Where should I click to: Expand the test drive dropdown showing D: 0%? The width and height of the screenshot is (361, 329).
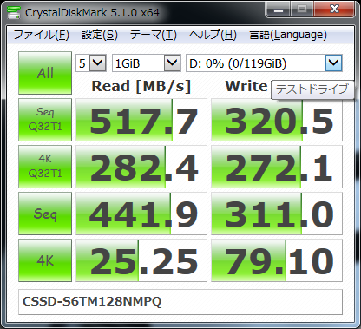coord(334,63)
